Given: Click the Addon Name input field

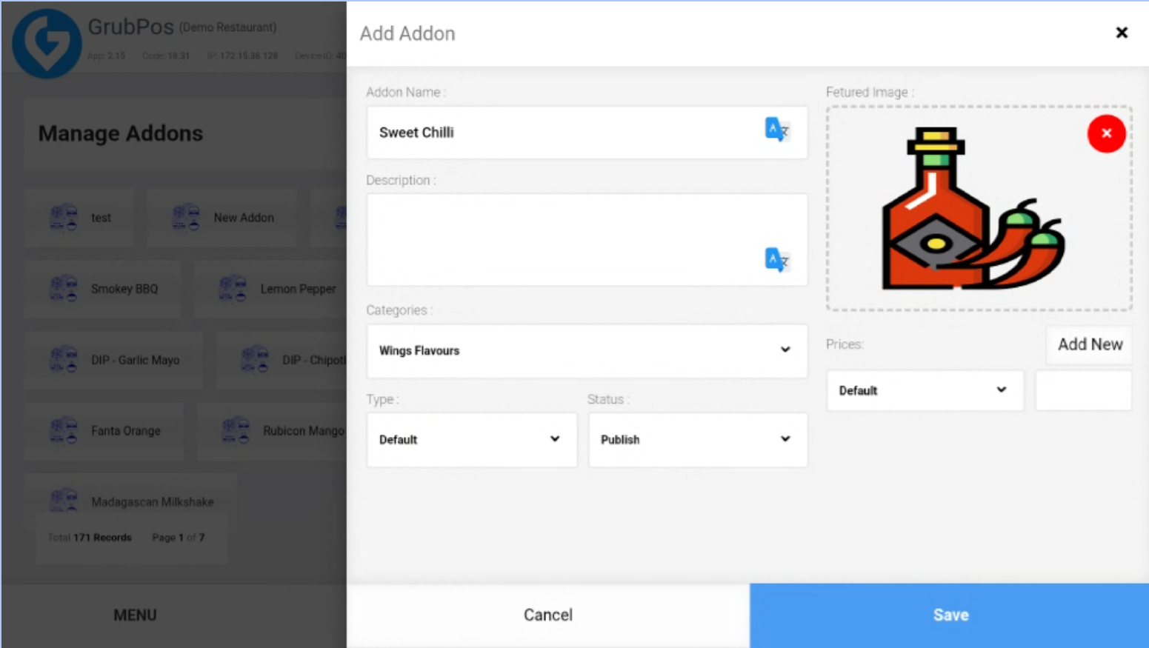Looking at the screenshot, I should coord(587,133).
